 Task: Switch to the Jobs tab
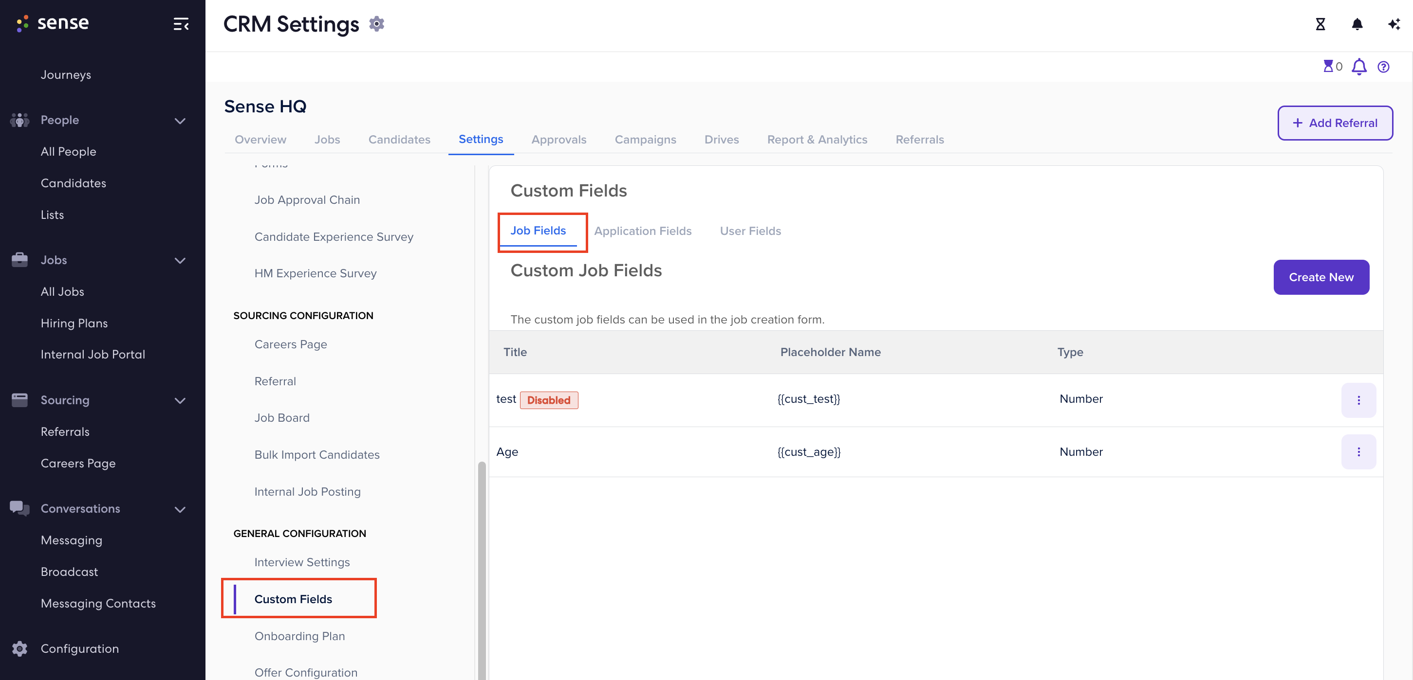point(328,140)
